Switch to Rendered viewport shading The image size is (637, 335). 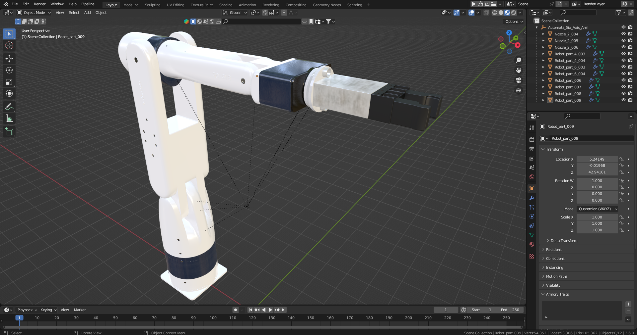[x=514, y=13]
